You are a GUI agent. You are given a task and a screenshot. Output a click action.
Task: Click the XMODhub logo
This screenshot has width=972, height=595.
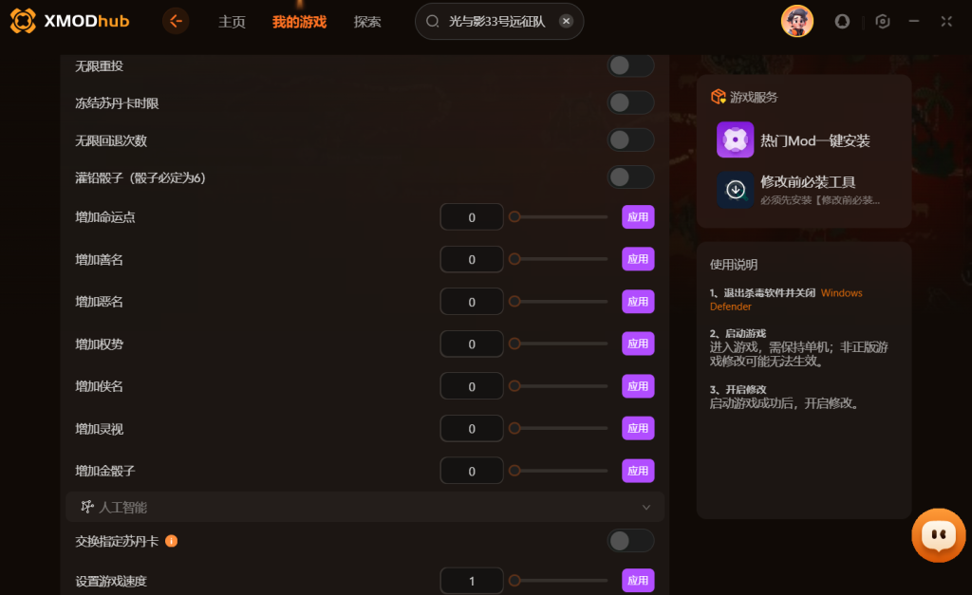69,21
